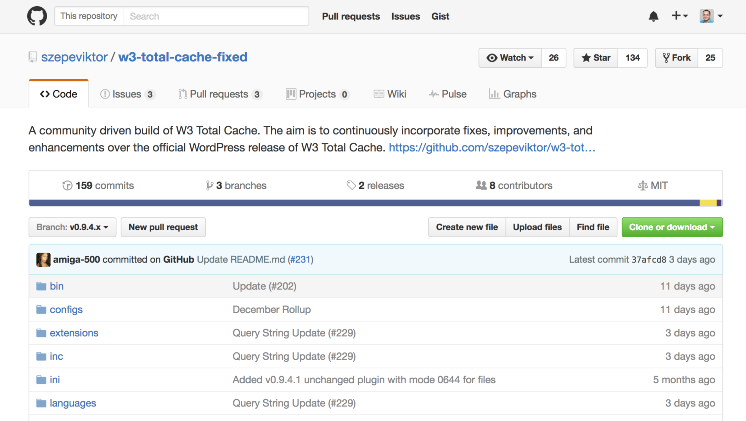Click the releases tag icon
The image size is (746, 421).
point(352,185)
